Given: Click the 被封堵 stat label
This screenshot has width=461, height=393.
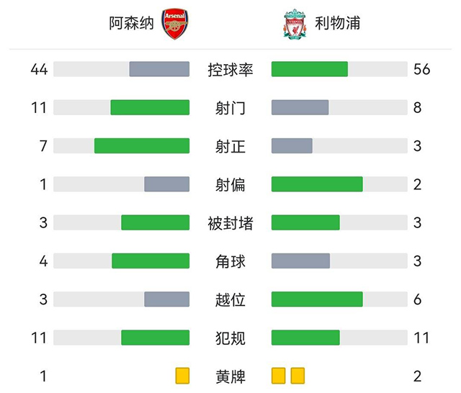Looking at the screenshot, I should coord(230,222).
